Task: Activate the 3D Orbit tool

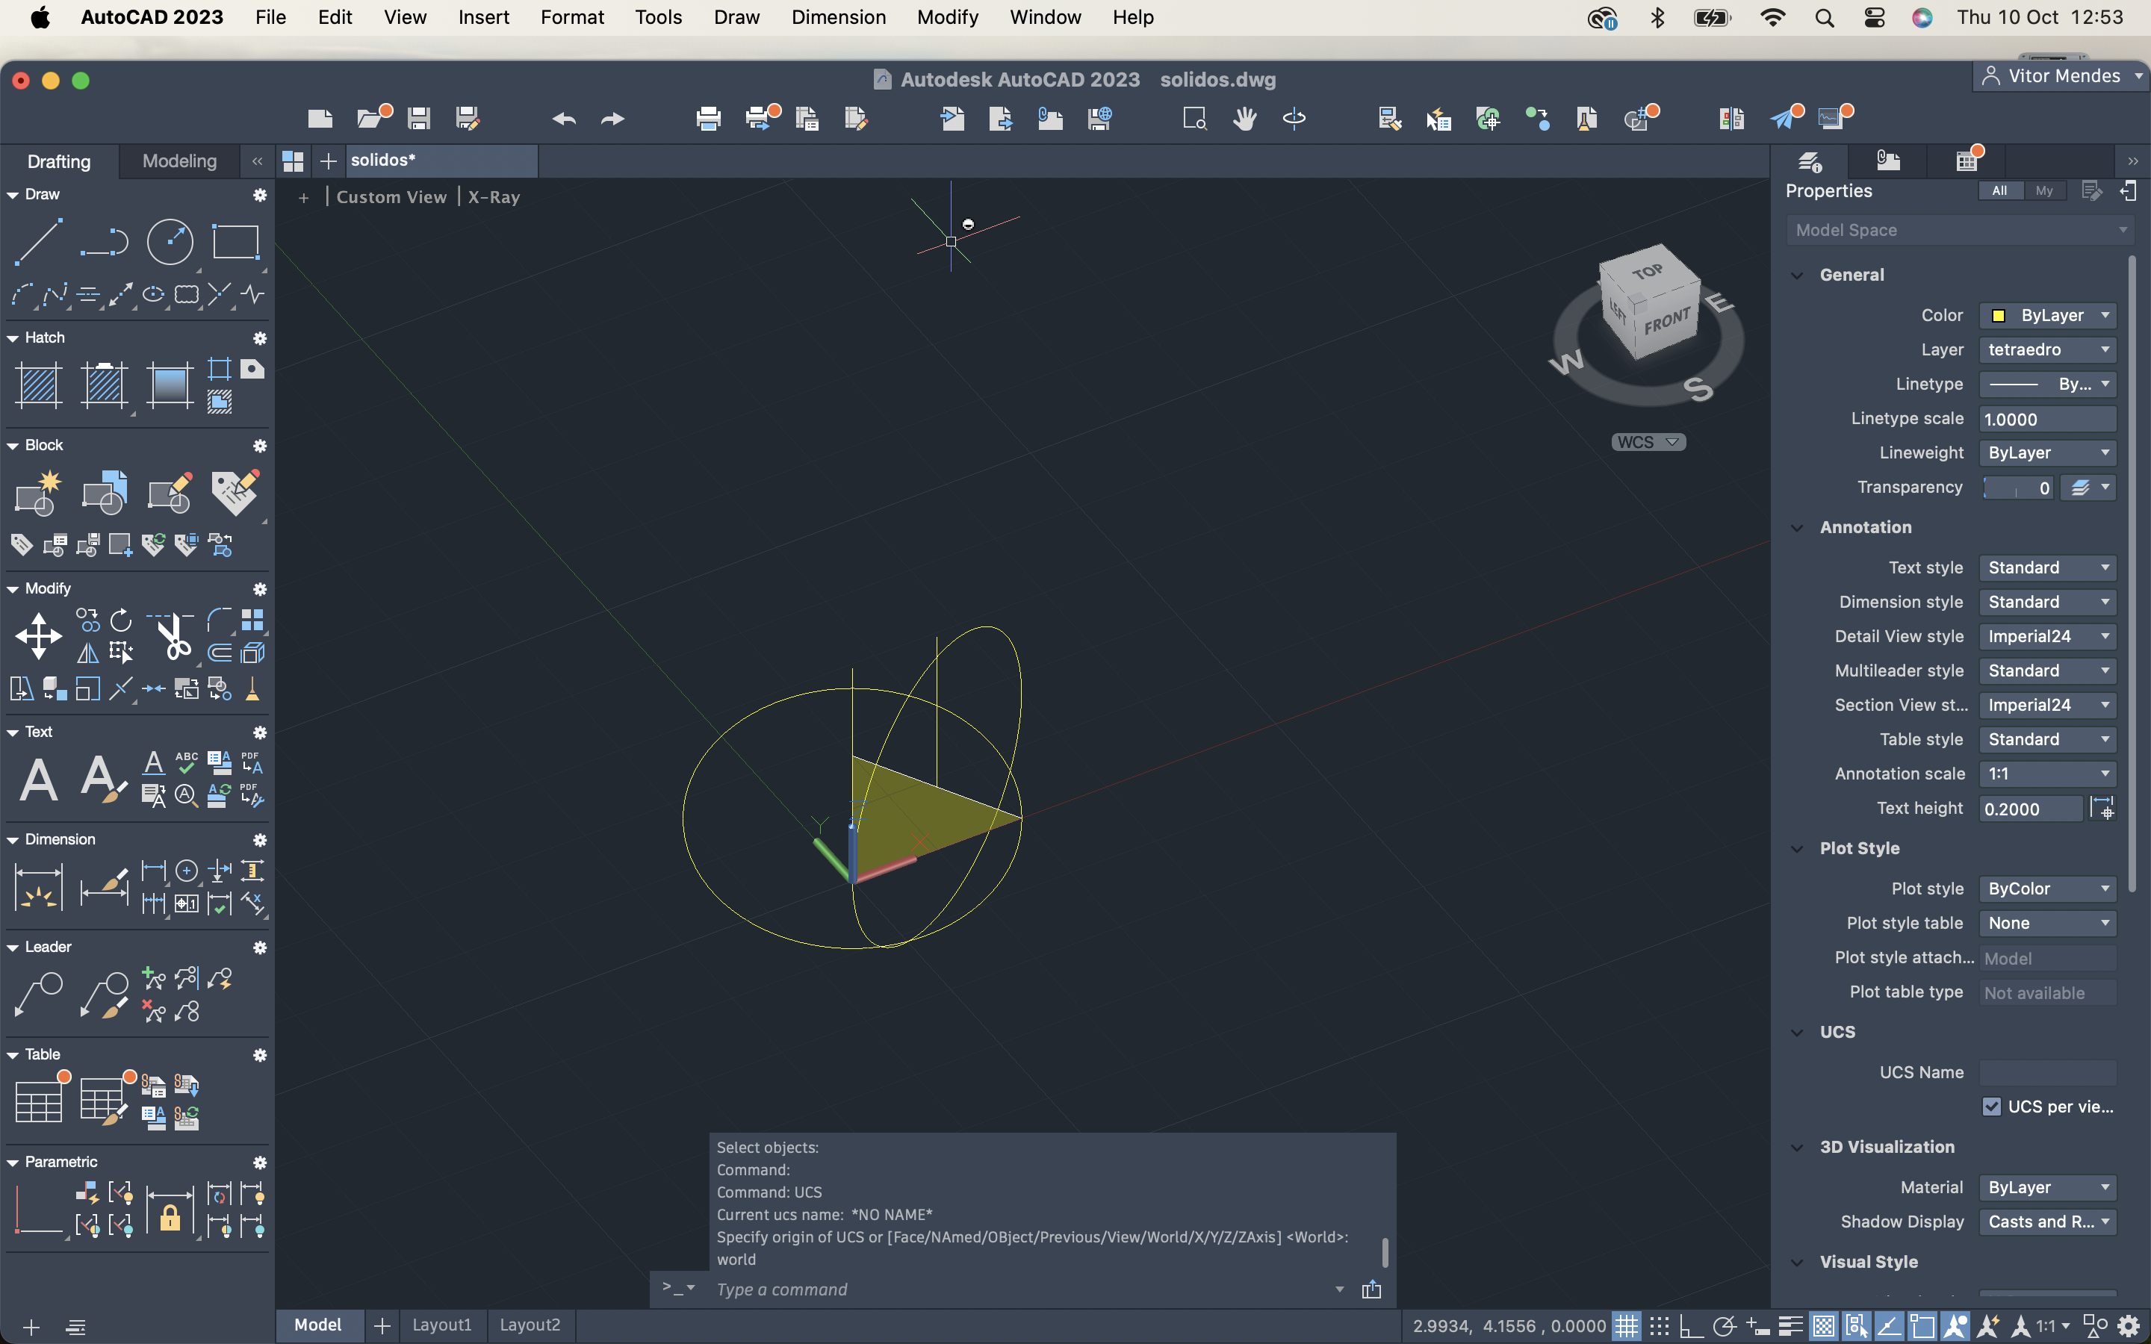Action: tap(1294, 118)
